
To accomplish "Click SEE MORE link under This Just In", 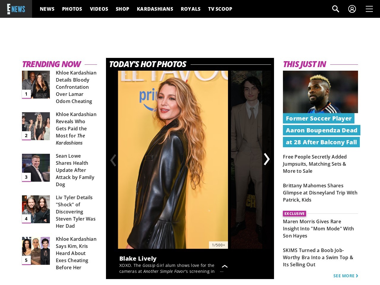I will coord(346,276).
